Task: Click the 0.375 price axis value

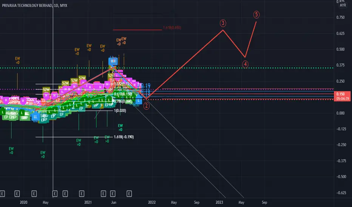Action: tap(340, 65)
